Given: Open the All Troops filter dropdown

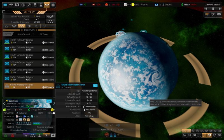Looking at the screenshot, I should [x=45, y=34].
